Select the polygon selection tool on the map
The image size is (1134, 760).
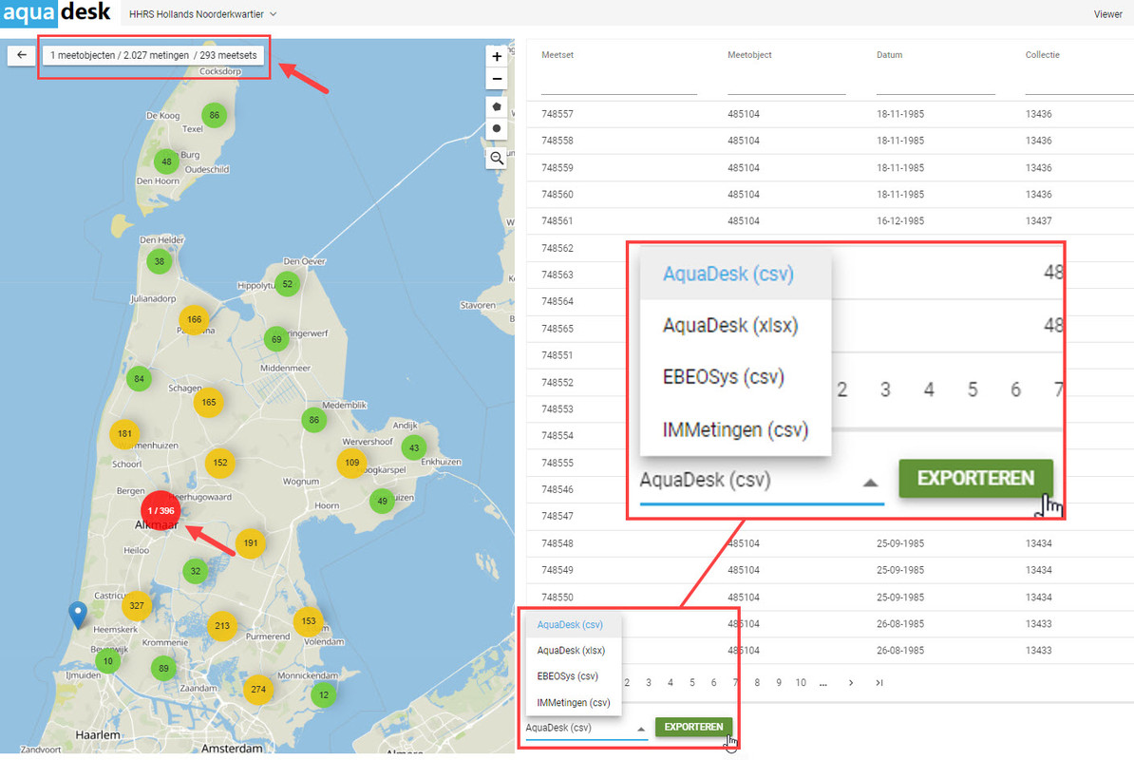[497, 106]
